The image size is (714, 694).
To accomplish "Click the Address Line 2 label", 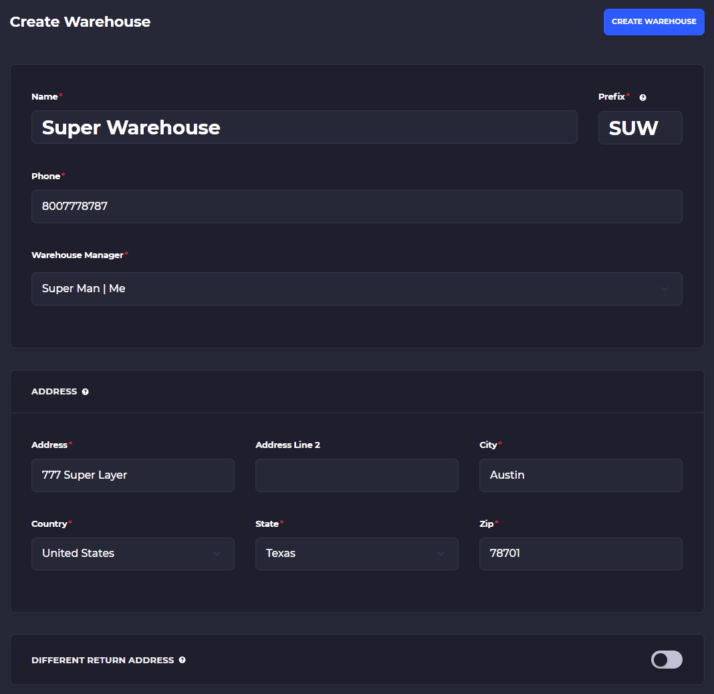I will [x=287, y=445].
